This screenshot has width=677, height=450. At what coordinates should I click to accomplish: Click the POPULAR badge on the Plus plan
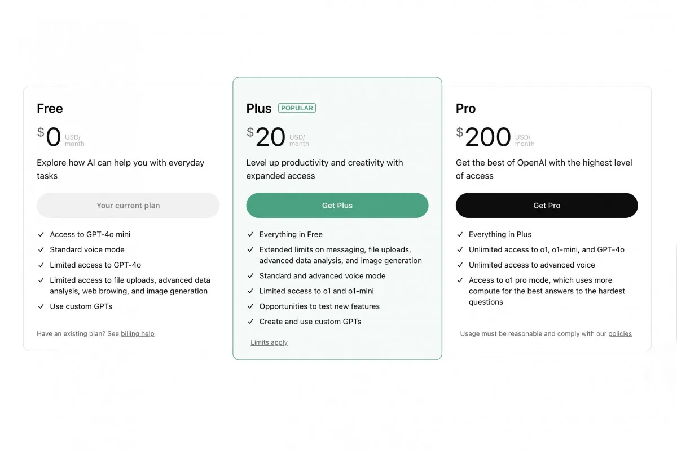(x=297, y=108)
